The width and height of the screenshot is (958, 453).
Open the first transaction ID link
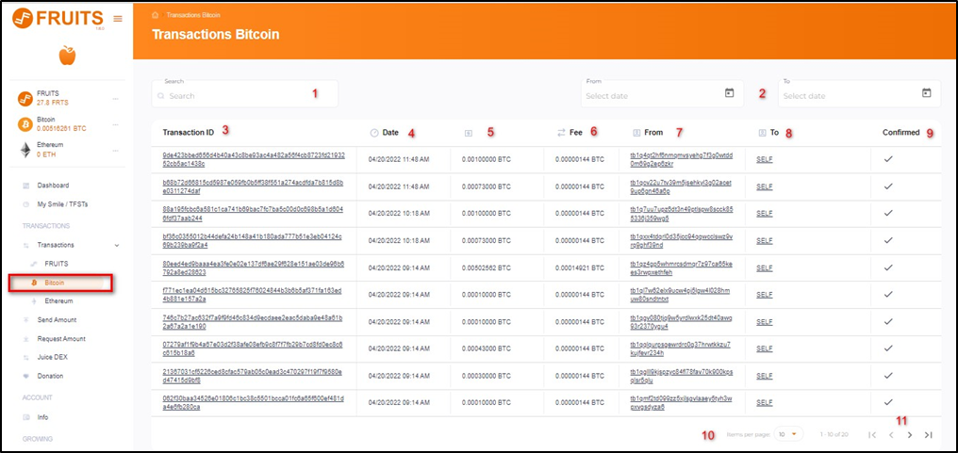click(x=254, y=159)
